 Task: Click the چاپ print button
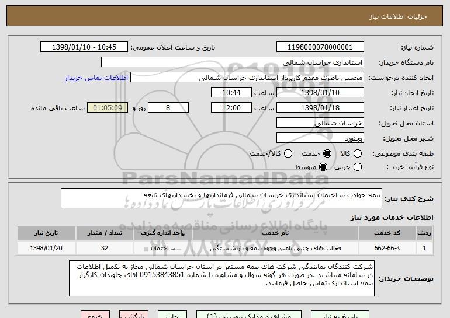[x=172, y=314]
